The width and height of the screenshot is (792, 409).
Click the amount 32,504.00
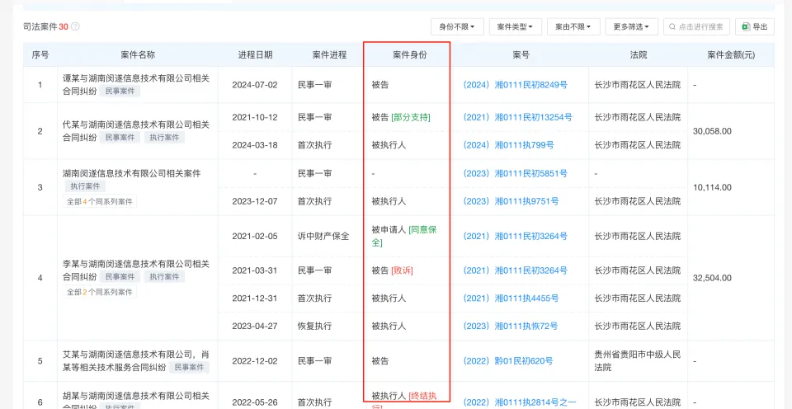pyautogui.click(x=712, y=278)
